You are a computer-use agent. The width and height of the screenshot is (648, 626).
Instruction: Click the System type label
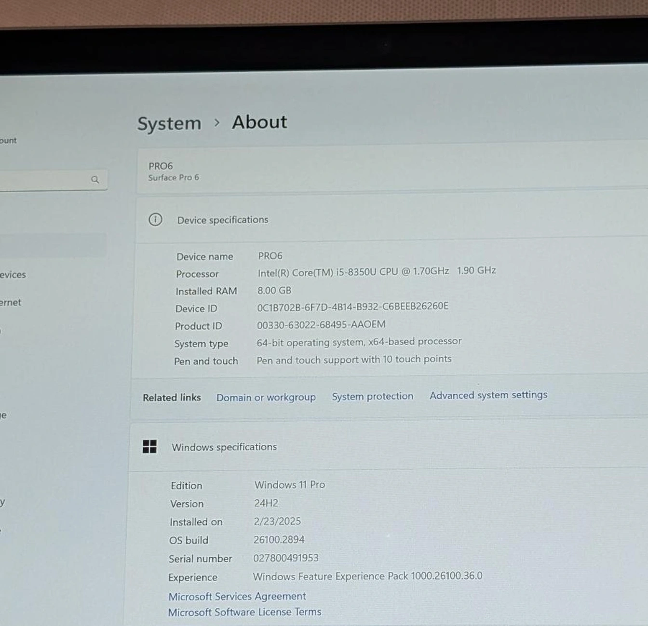tap(201, 344)
